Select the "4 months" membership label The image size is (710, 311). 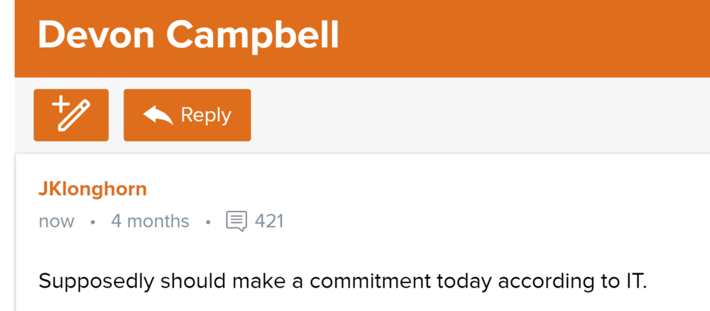[150, 221]
